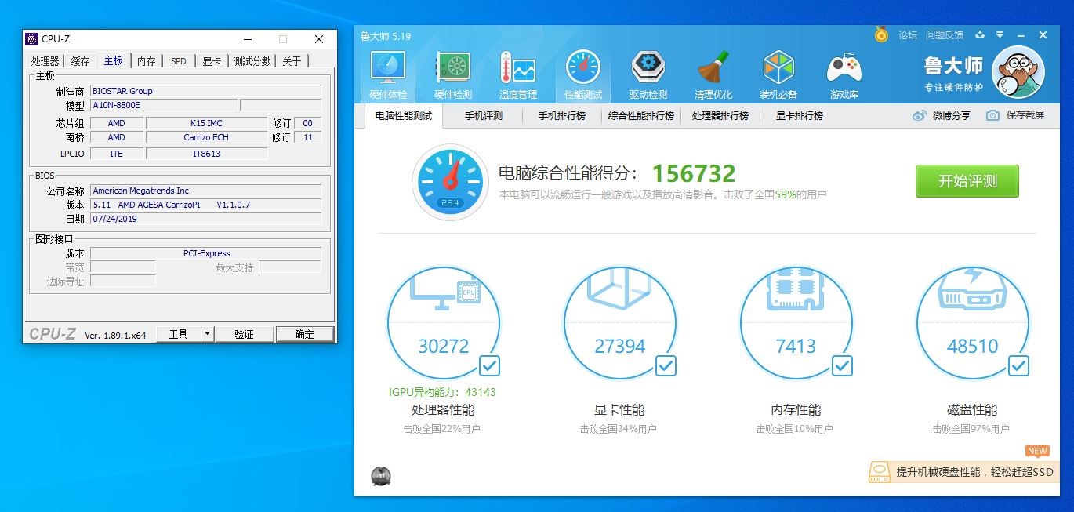Click the hard-disk icon in bottom promo banner
Image resolution: width=1074 pixels, height=512 pixels.
coord(880,472)
